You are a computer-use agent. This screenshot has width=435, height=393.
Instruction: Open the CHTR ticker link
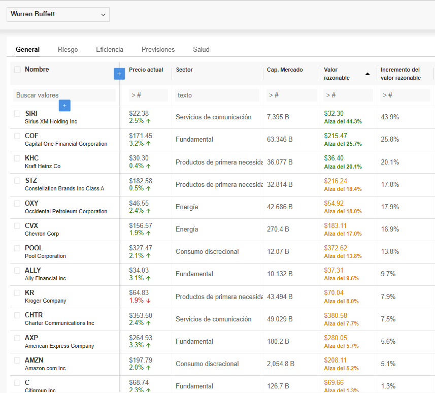click(34, 315)
